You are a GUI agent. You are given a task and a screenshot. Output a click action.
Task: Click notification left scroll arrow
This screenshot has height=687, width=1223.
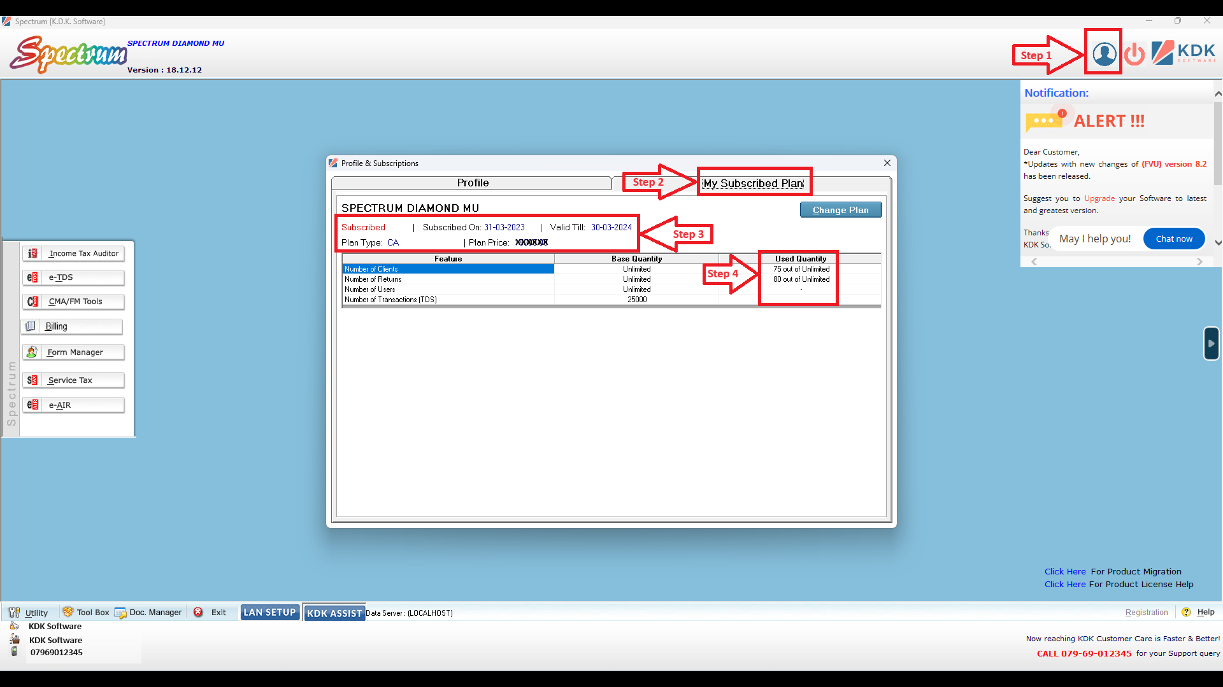(1034, 261)
